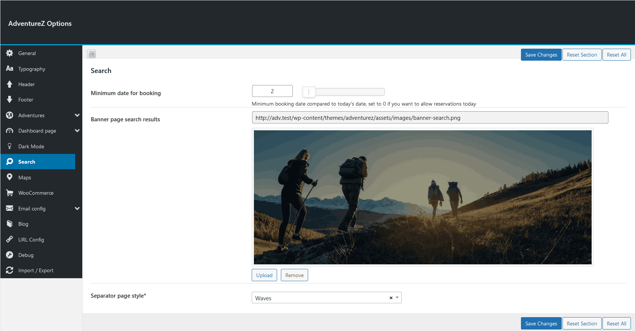Open the Blog options section
The width and height of the screenshot is (635, 331).
pos(41,224)
